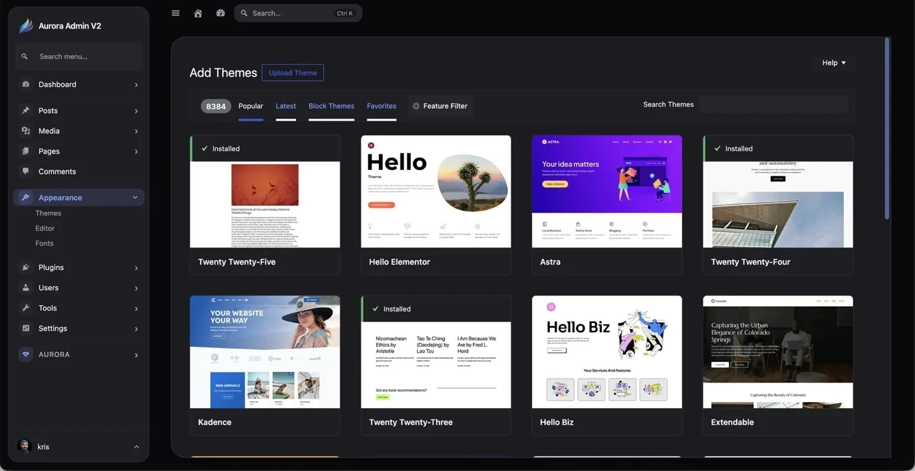This screenshot has height=471, width=915.
Task: Click the Installed checkmark on Twenty Twenty-Three
Action: pyautogui.click(x=375, y=309)
